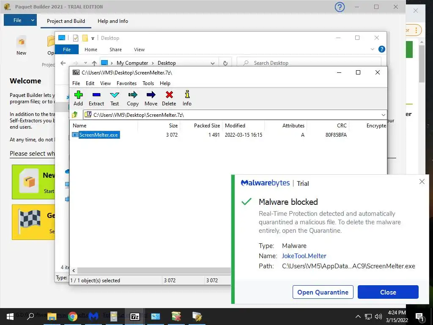The width and height of the screenshot is (433, 325).
Task: Click the network icon in the system tray
Action: coord(368,317)
